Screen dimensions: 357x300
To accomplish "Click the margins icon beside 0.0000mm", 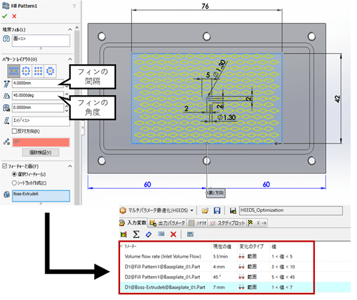I will click(x=6, y=108).
